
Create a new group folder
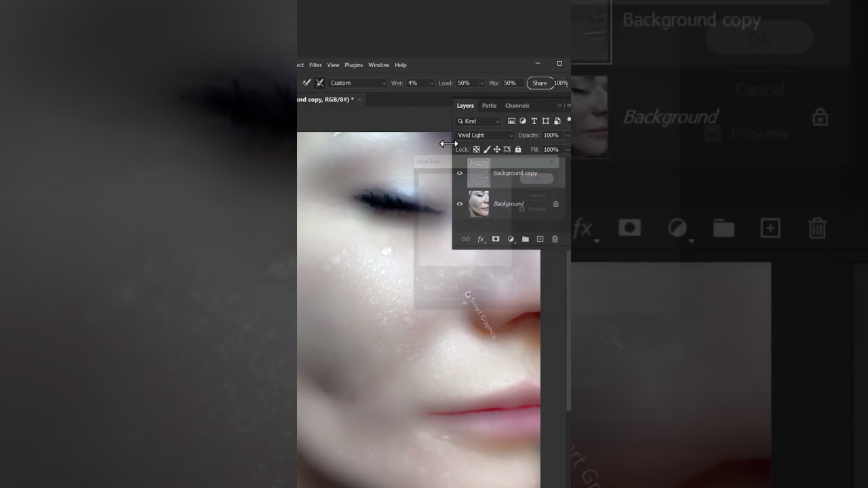[x=526, y=239]
